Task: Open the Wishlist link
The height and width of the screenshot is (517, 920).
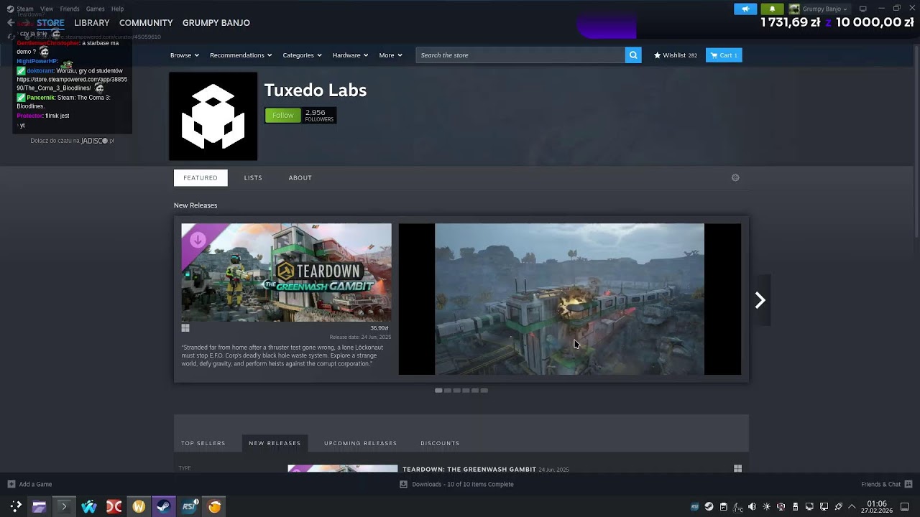Action: 675,55
